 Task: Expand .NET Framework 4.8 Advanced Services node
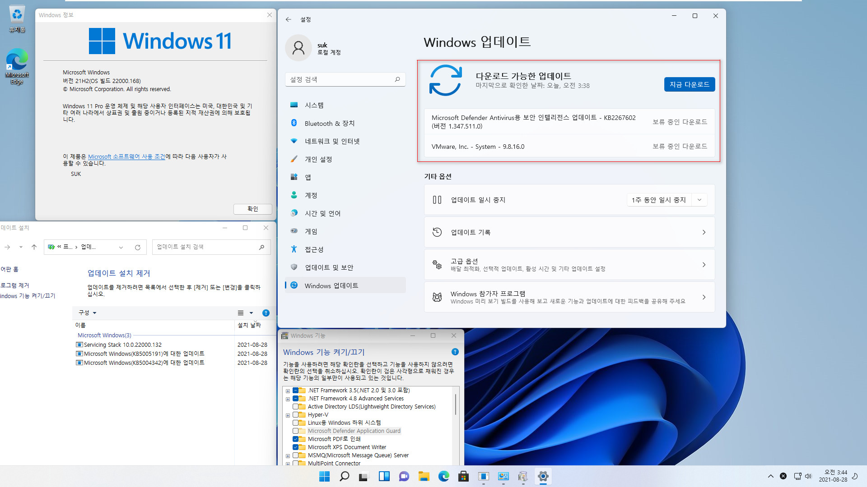click(288, 399)
